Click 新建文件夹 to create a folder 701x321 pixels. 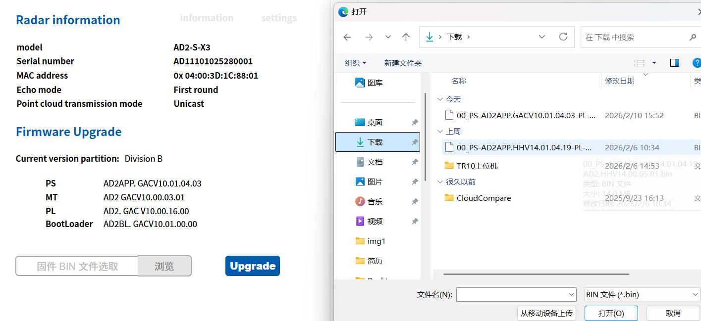403,63
